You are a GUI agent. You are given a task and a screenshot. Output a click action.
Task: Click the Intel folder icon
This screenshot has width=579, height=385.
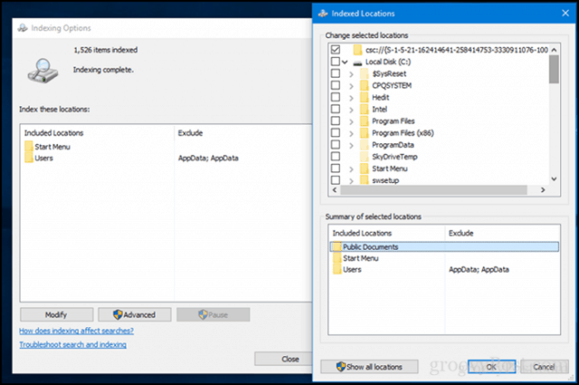click(x=365, y=109)
